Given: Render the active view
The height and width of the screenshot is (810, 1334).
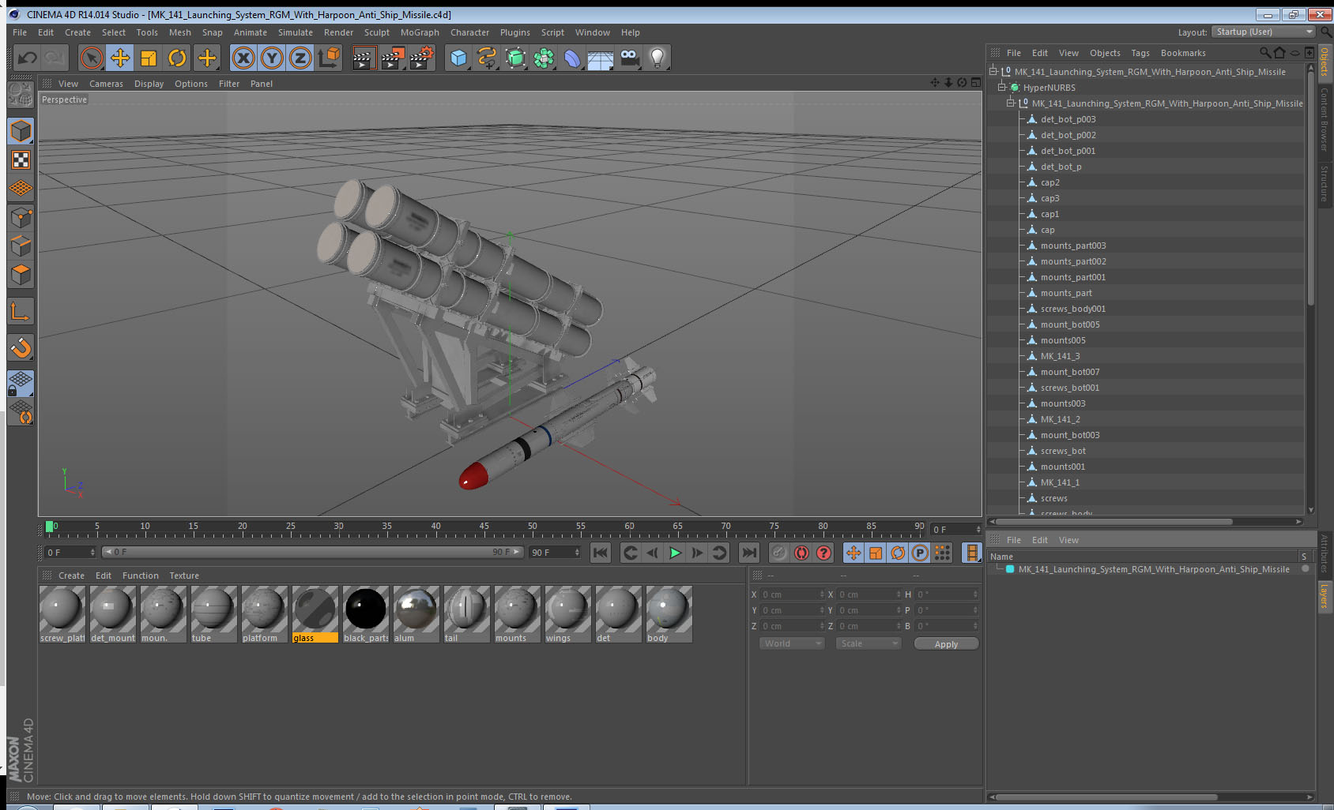Looking at the screenshot, I should tap(364, 58).
